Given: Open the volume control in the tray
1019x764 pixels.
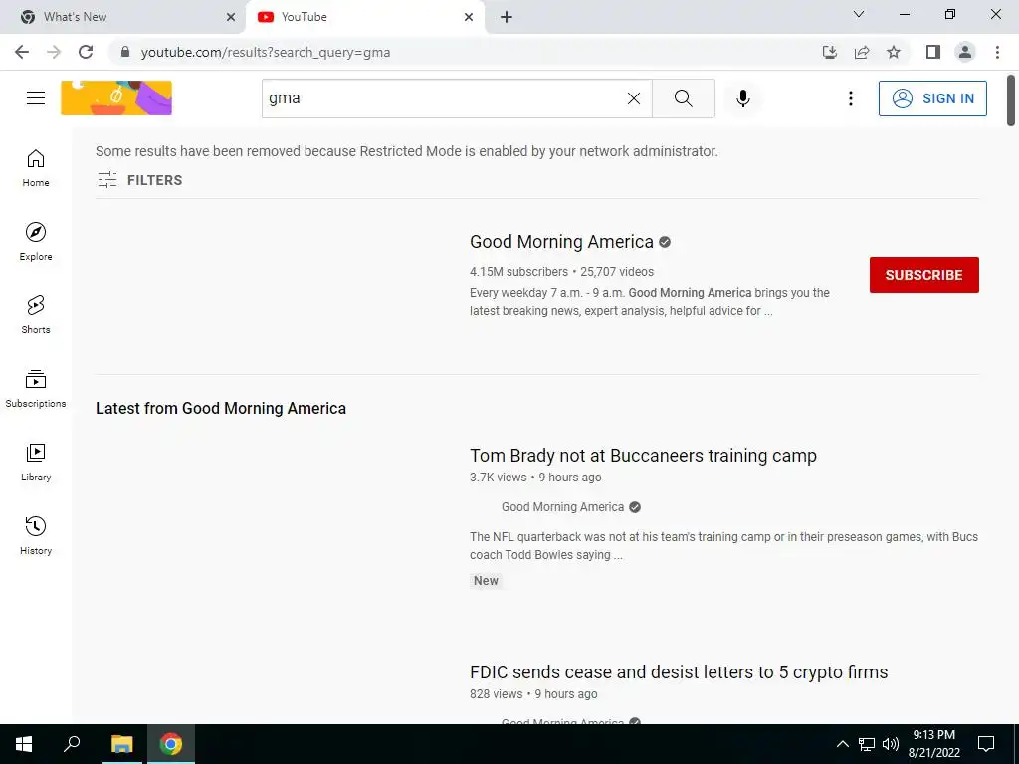Looking at the screenshot, I should tap(891, 744).
